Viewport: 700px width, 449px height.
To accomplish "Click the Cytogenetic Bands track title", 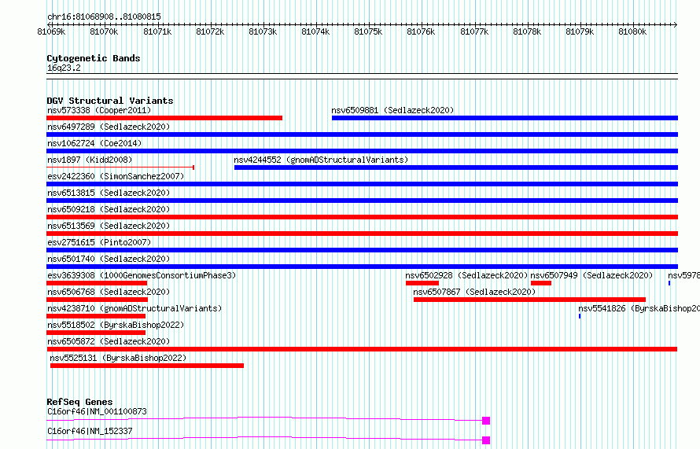I will click(94, 58).
